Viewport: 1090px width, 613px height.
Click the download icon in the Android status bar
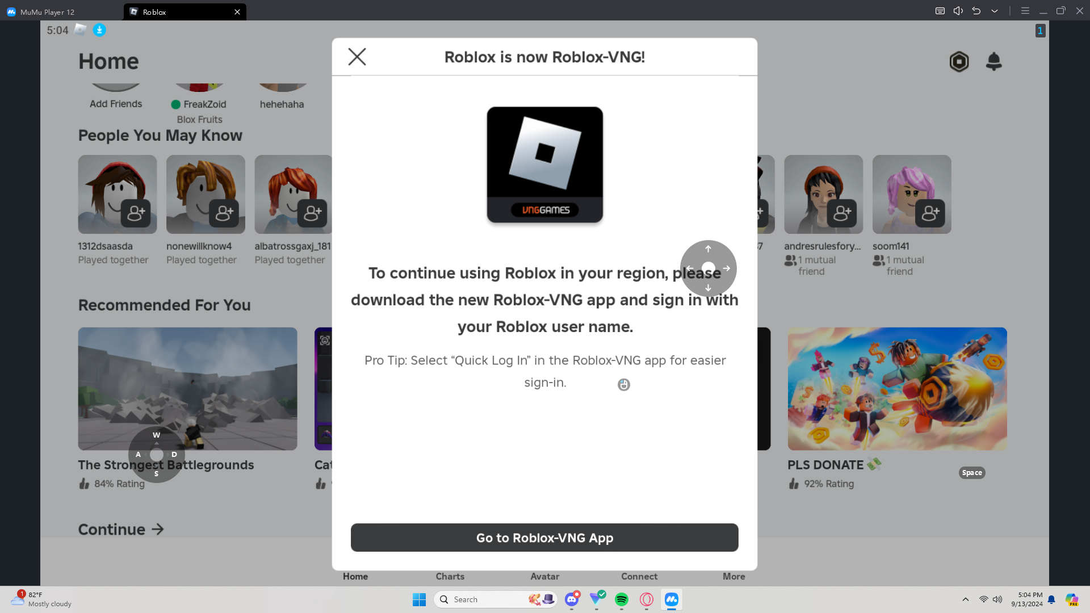(x=99, y=30)
